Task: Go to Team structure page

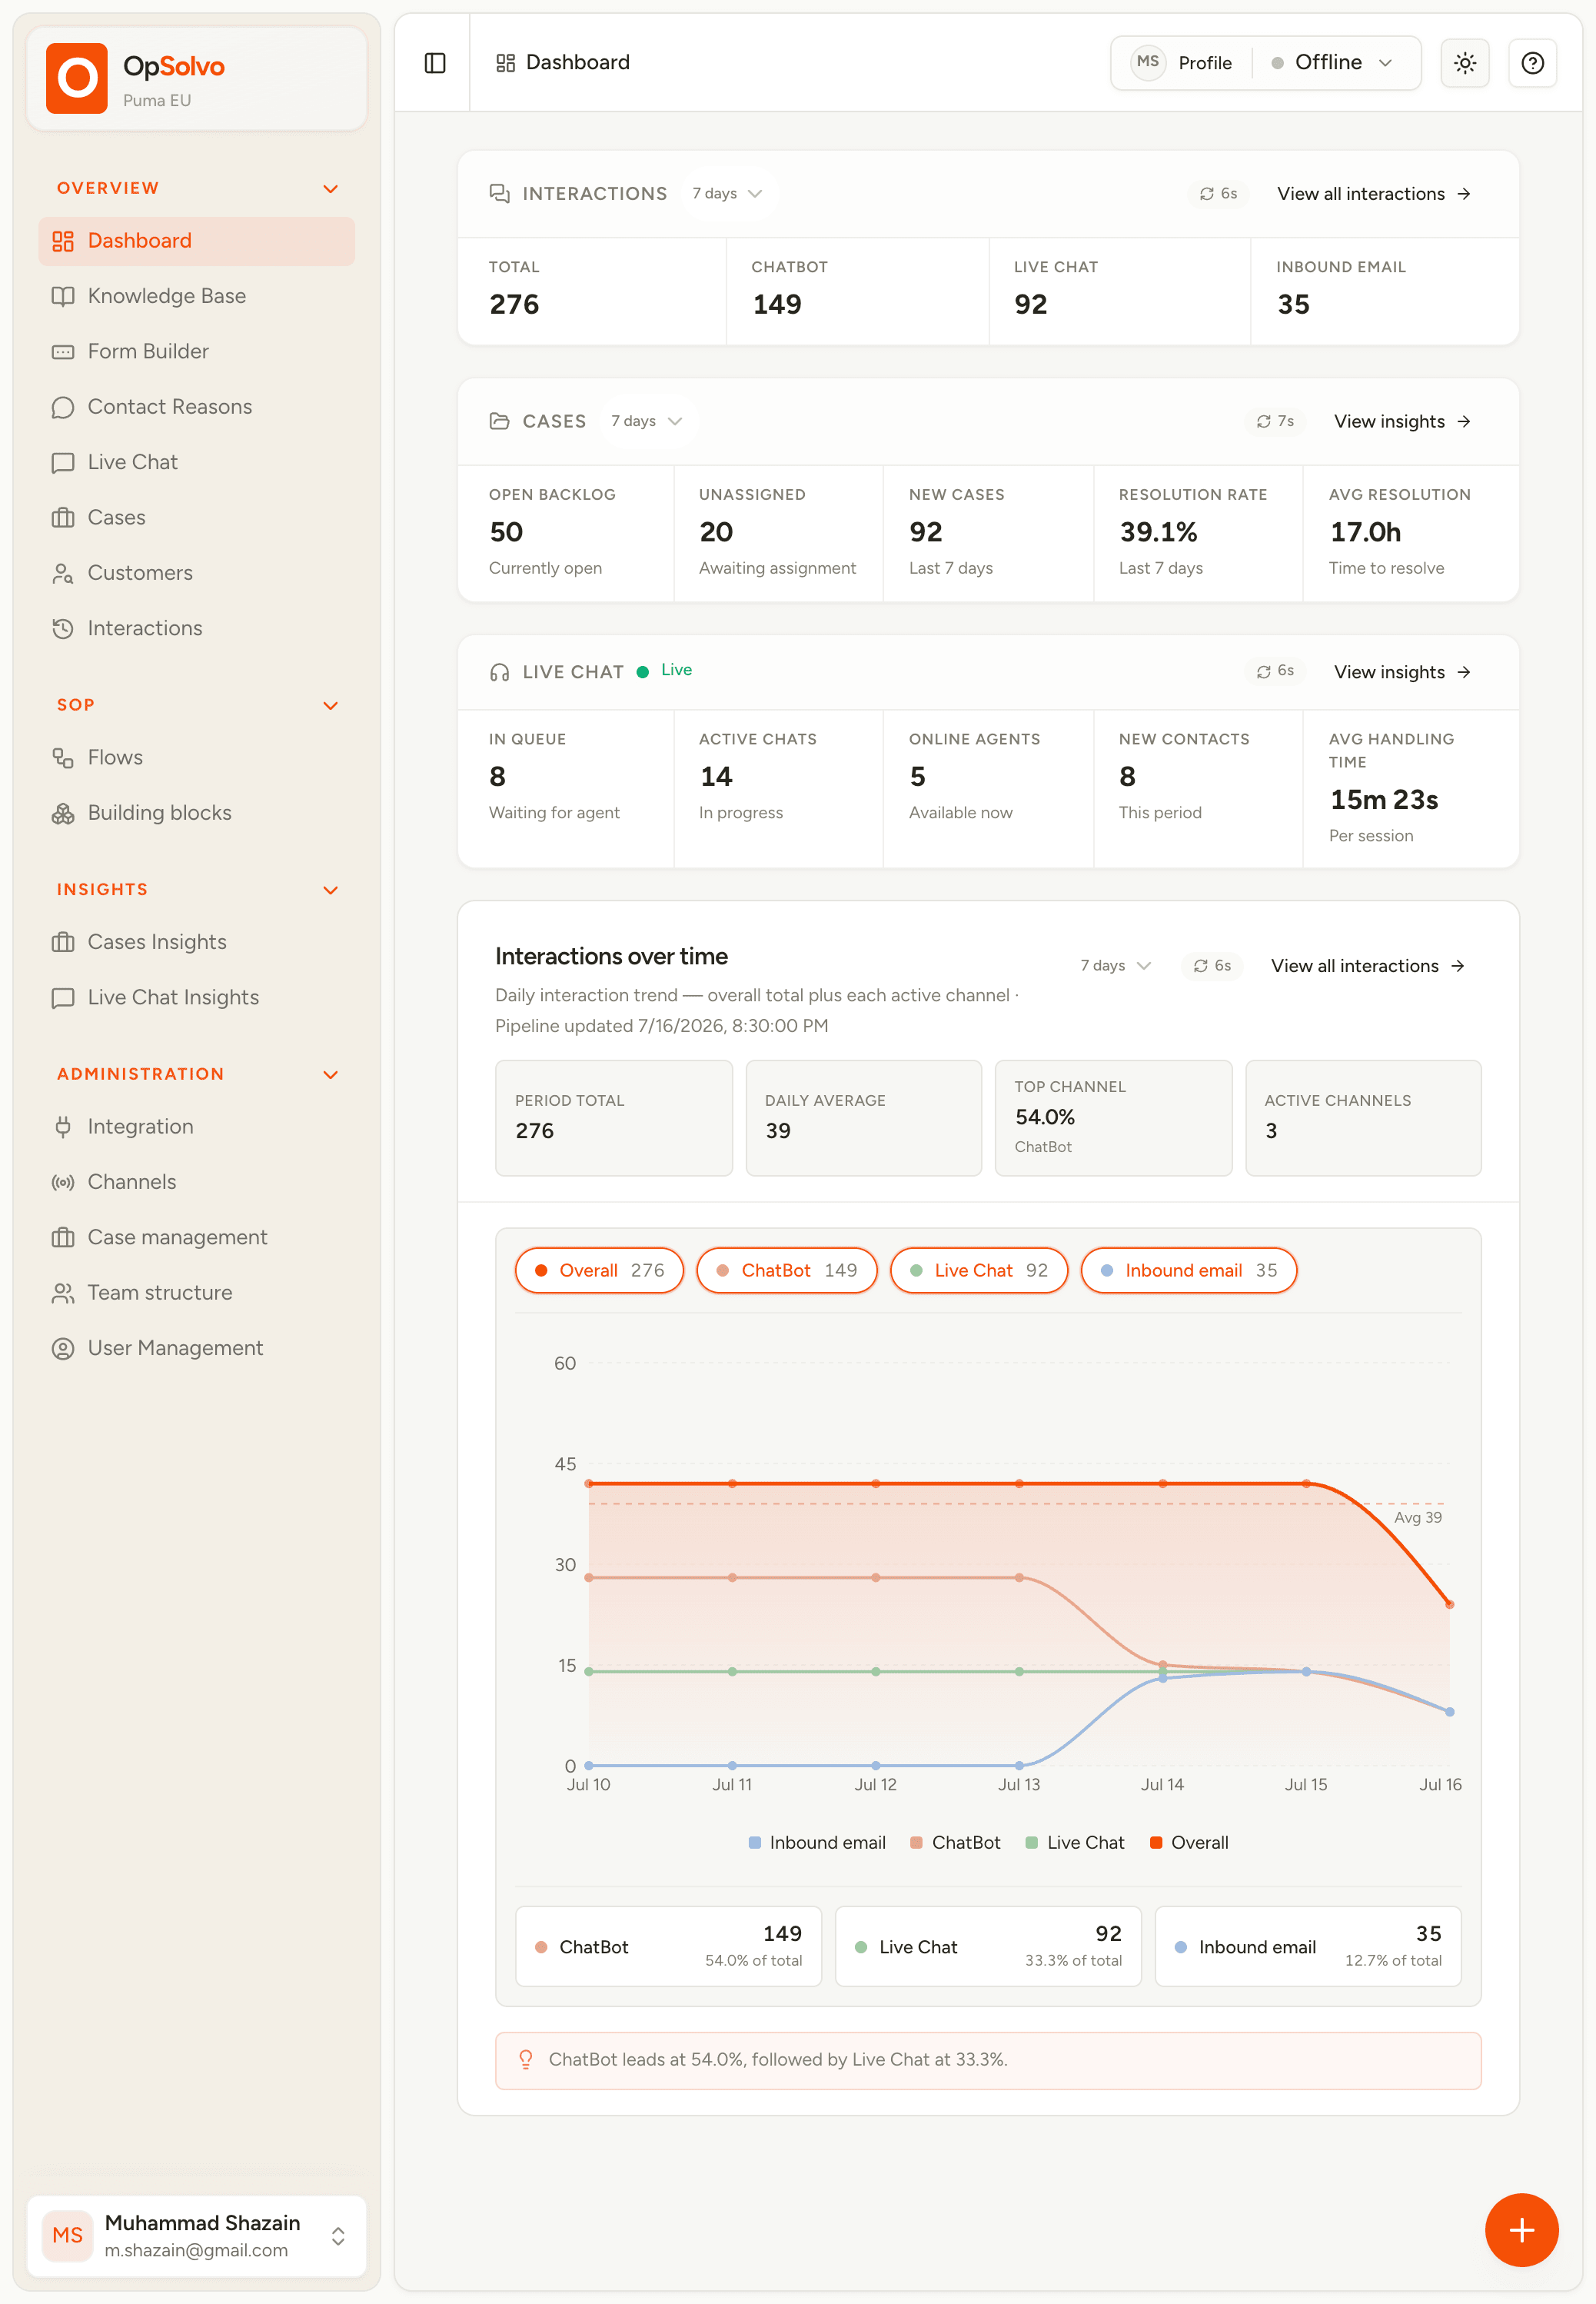Action: [x=197, y=1293]
